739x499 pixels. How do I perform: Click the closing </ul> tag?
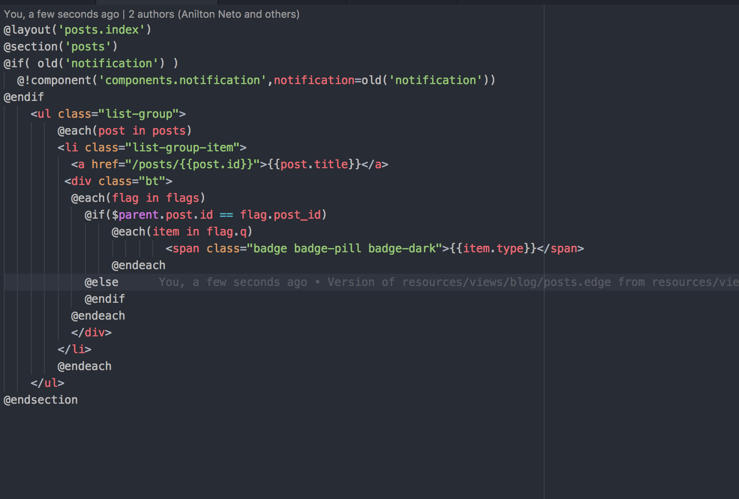tap(48, 383)
